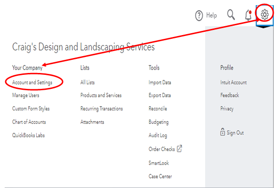277x188 pixels.
Task: Open Case Center
Action: pyautogui.click(x=160, y=176)
